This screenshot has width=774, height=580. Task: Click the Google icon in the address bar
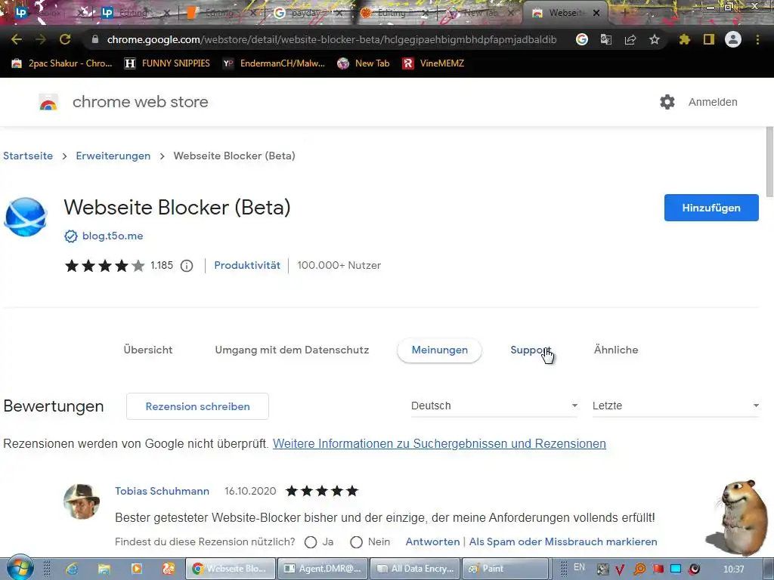coord(582,39)
